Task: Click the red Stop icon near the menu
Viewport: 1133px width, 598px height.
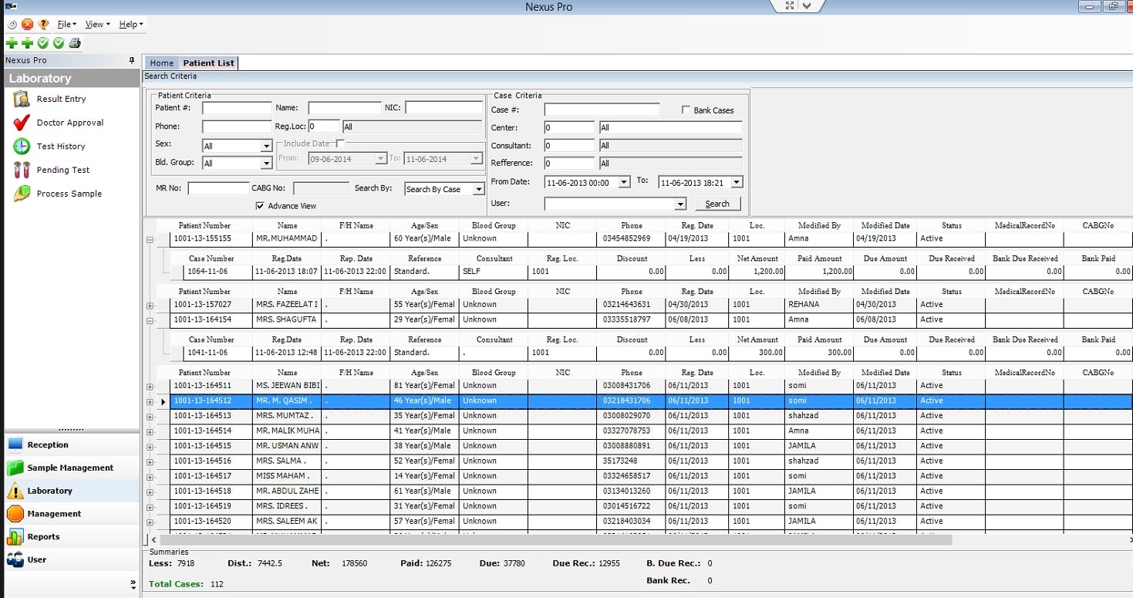Action: tap(27, 24)
